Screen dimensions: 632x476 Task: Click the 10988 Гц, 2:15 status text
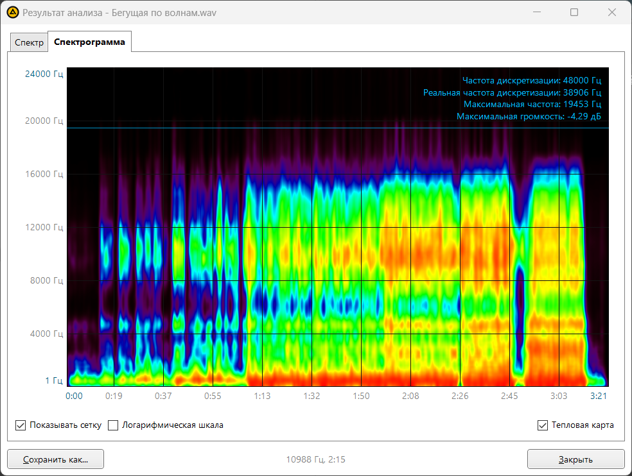point(315,459)
